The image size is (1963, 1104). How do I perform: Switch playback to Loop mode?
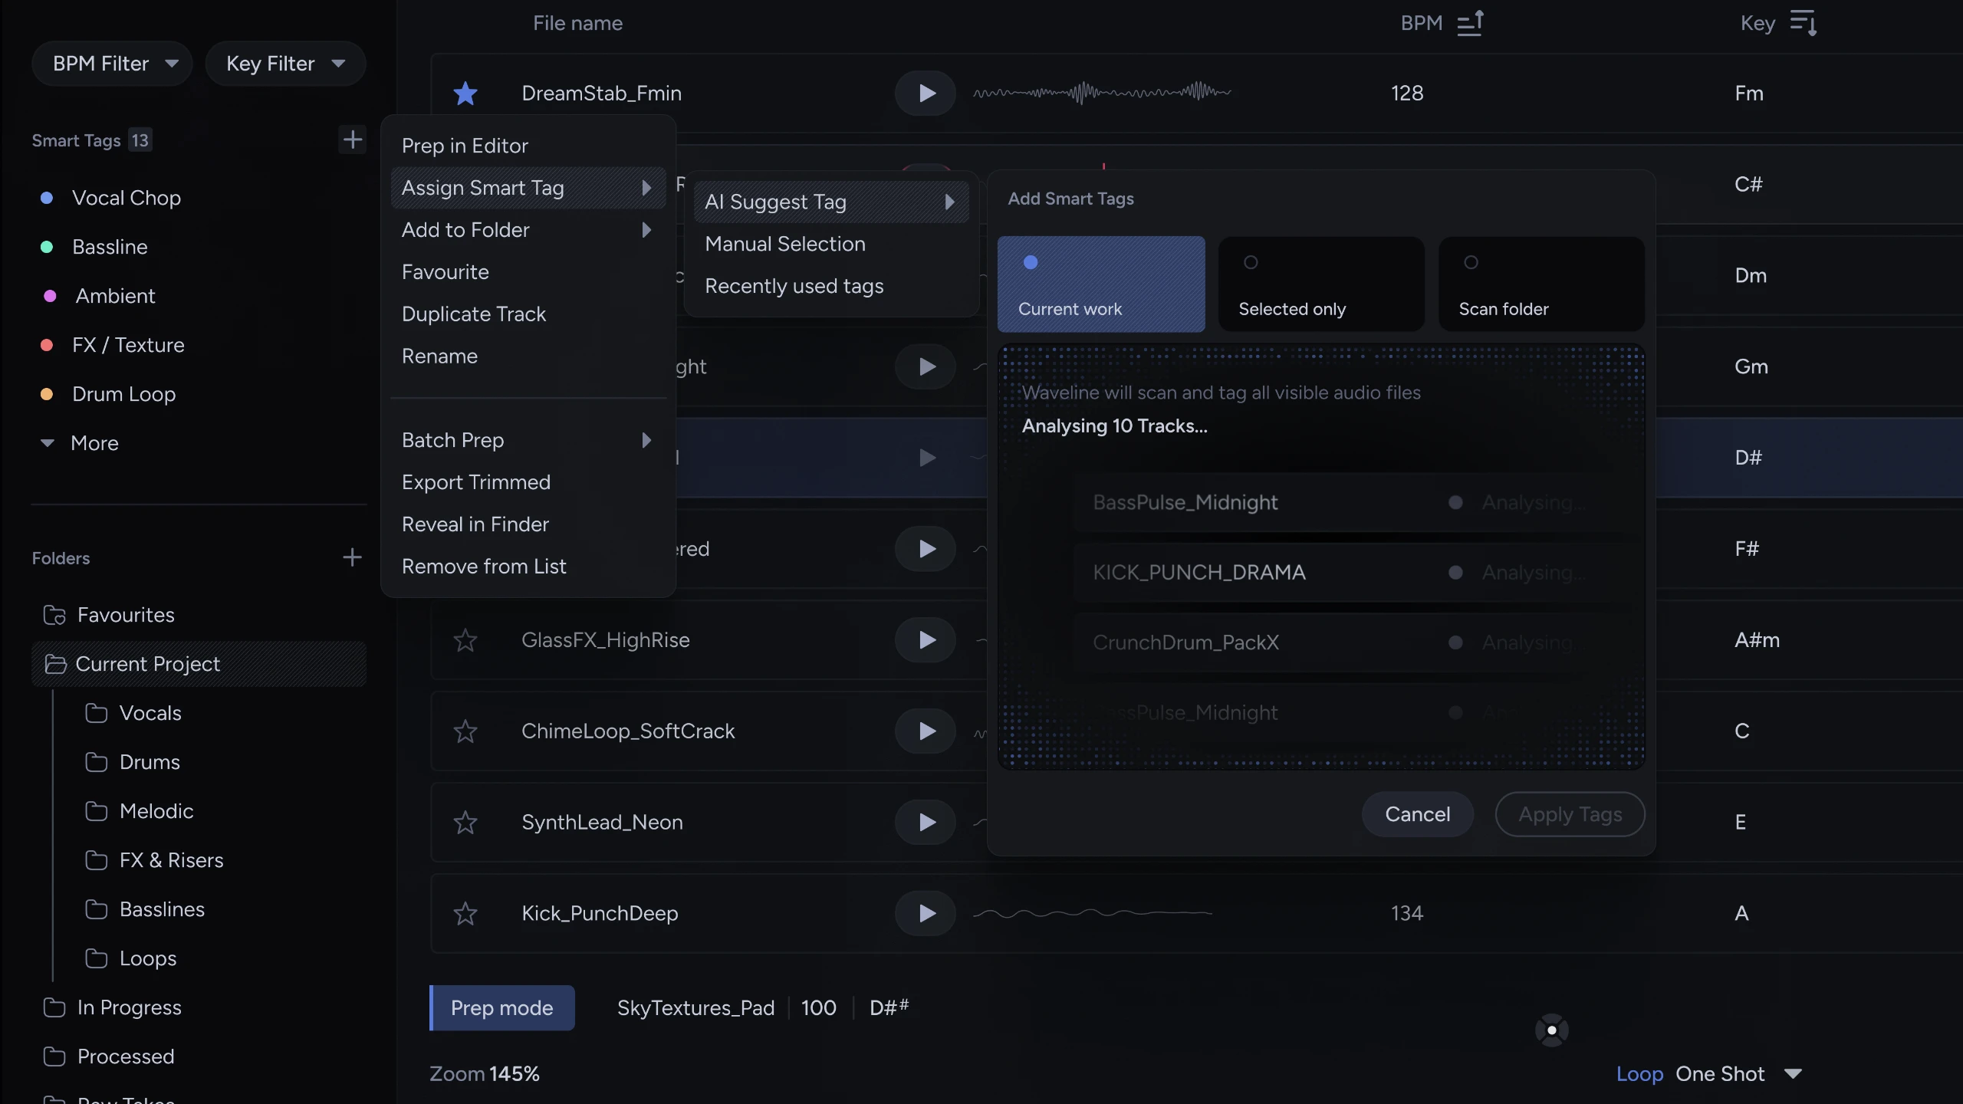click(x=1639, y=1074)
